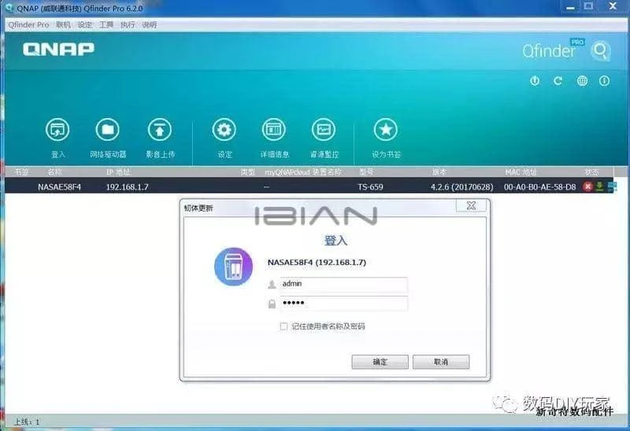The height and width of the screenshot is (431, 630).
Task: Click the admin username input field
Action: point(343,284)
